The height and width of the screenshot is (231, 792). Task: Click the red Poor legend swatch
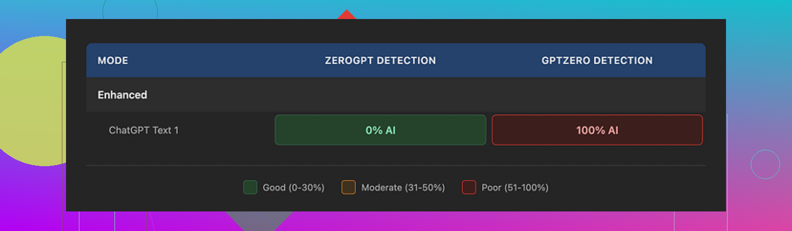point(469,187)
